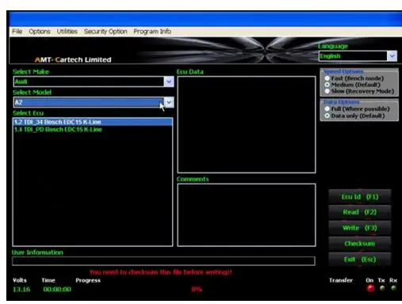Click the User Information field
The width and height of the screenshot is (402, 304).
[x=163, y=261]
